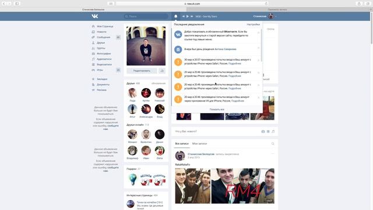Click the gift icon of the birthday notification

coord(178,50)
